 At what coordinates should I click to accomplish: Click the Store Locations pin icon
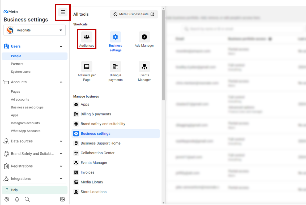click(x=76, y=192)
